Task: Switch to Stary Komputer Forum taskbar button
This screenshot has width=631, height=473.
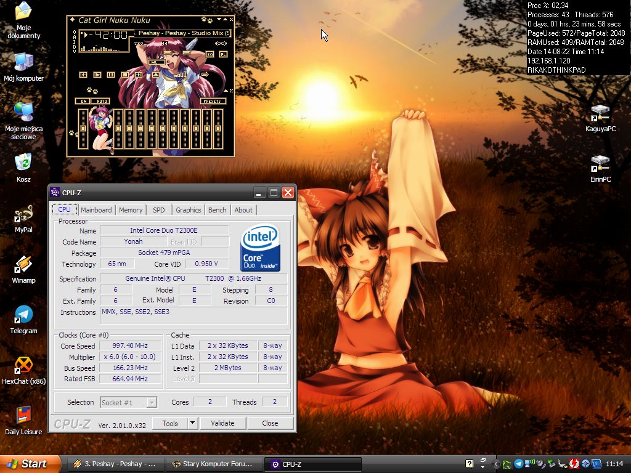Action: pyautogui.click(x=214, y=464)
